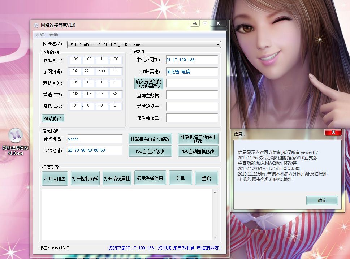Close the 网络连接管家 main window
The image size is (350, 259).
219,23
